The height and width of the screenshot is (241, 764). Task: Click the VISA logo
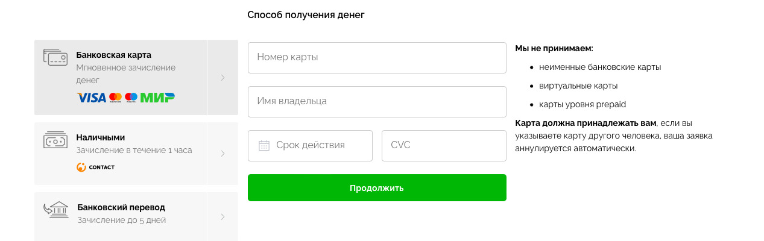tap(91, 98)
